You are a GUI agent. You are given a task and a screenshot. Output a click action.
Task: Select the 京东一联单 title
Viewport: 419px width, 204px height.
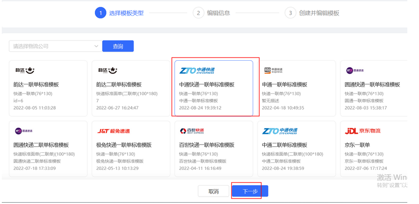(357, 145)
